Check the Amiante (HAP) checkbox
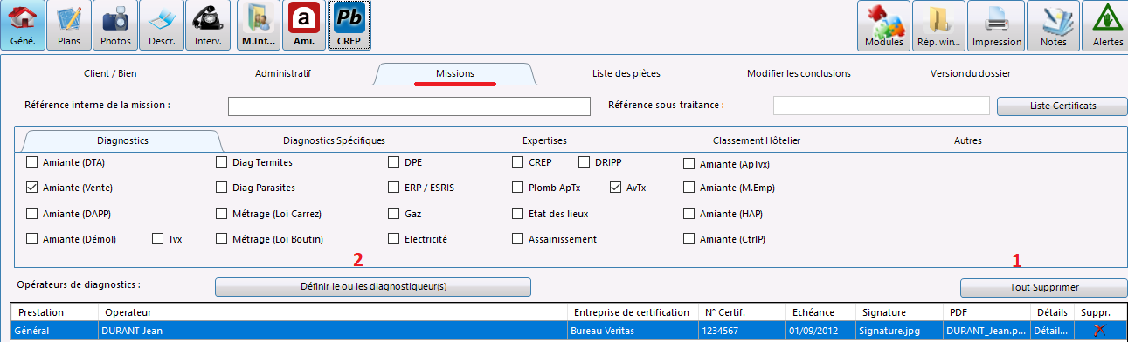 689,213
